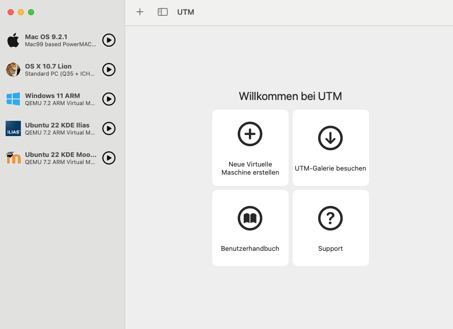The height and width of the screenshot is (329, 453).
Task: Click the Mac99 based PowerMAC subtitle
Action: [x=61, y=44]
